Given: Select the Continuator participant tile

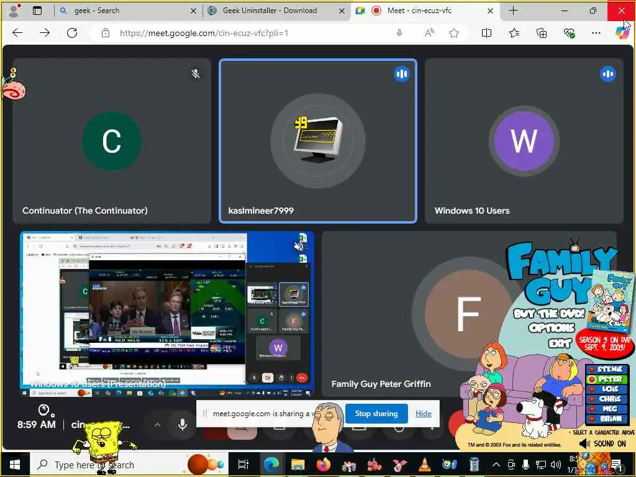Looking at the screenshot, I should point(112,141).
